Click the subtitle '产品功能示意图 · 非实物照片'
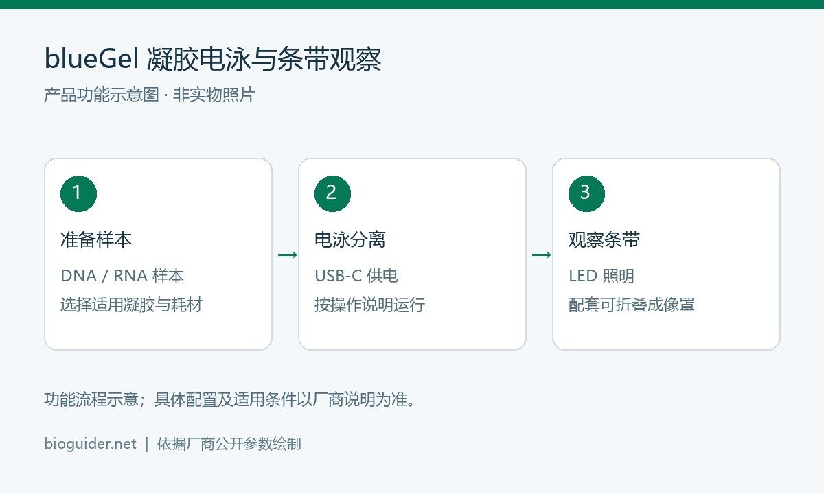The width and height of the screenshot is (824, 494). click(x=149, y=95)
